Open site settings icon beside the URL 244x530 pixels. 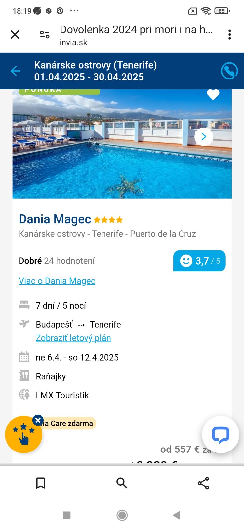pyautogui.click(x=45, y=35)
